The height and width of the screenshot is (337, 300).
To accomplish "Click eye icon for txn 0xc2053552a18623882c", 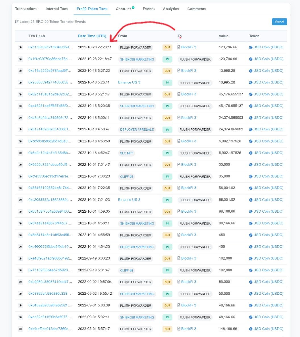I will (x=20, y=200).
